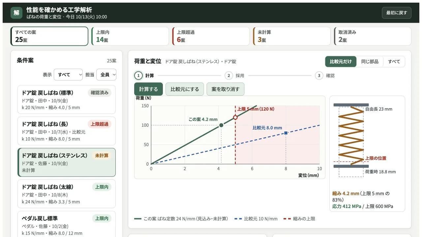Go to step 1 計算

pyautogui.click(x=144, y=76)
